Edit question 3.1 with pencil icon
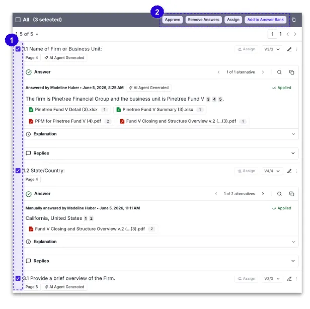The height and width of the screenshot is (309, 310). (x=289, y=279)
